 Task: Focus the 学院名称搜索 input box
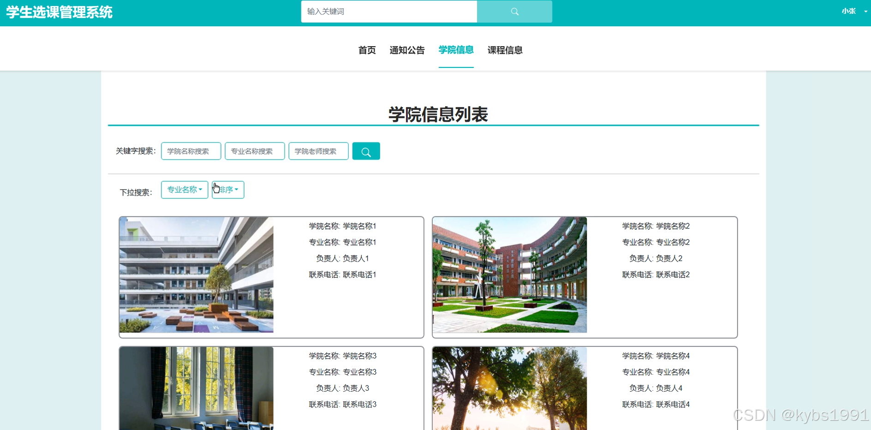(x=191, y=151)
